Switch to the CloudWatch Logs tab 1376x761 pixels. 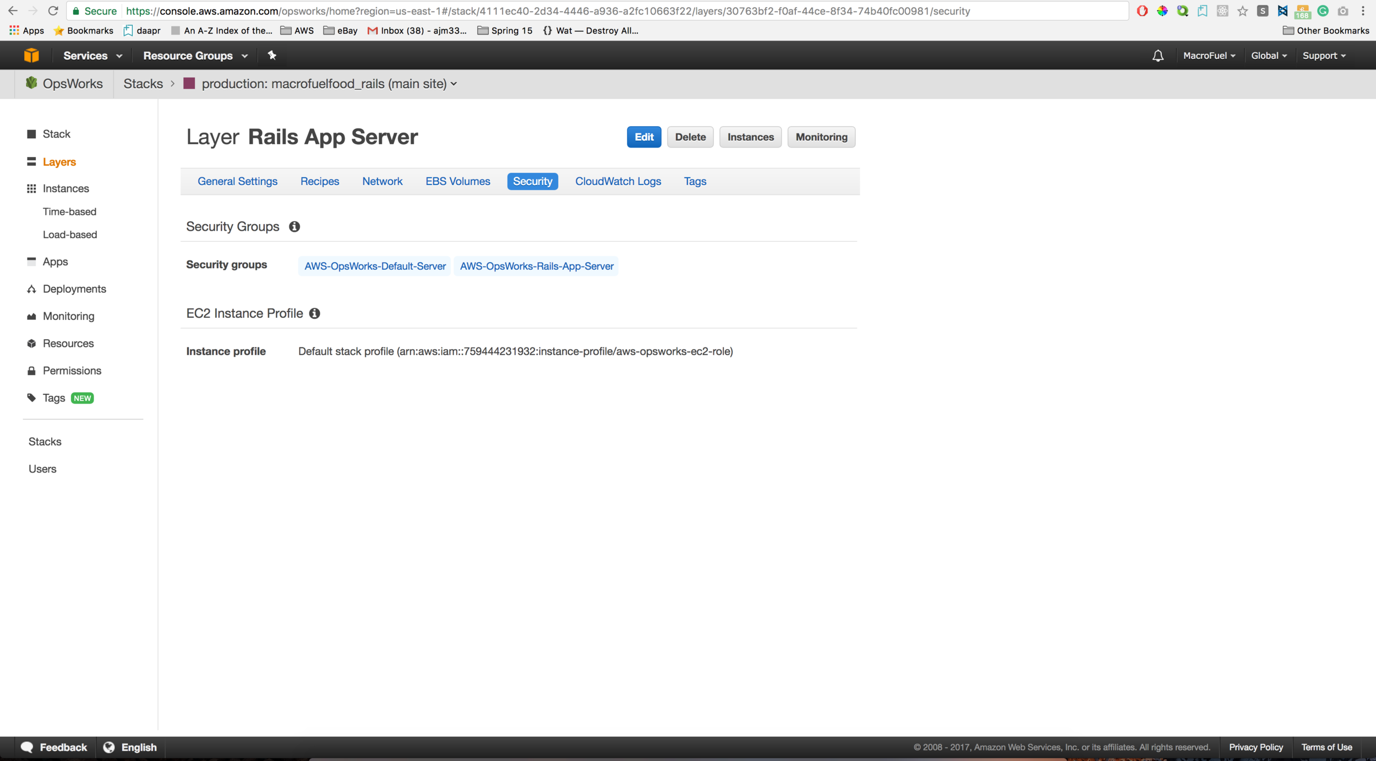618,181
